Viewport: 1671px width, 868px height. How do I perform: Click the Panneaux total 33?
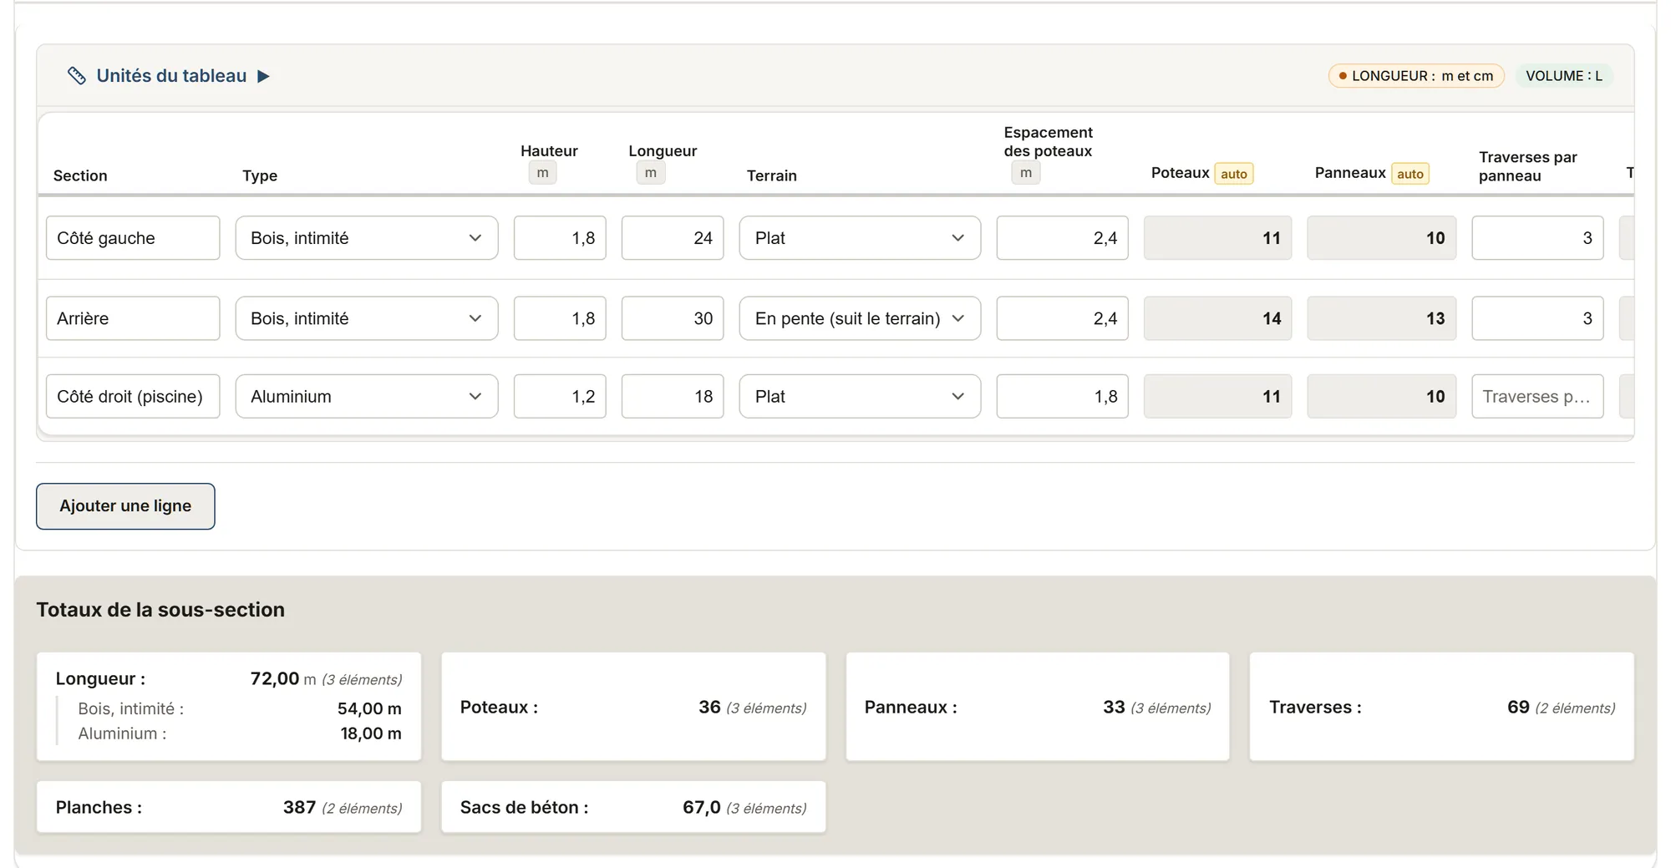coord(1114,708)
